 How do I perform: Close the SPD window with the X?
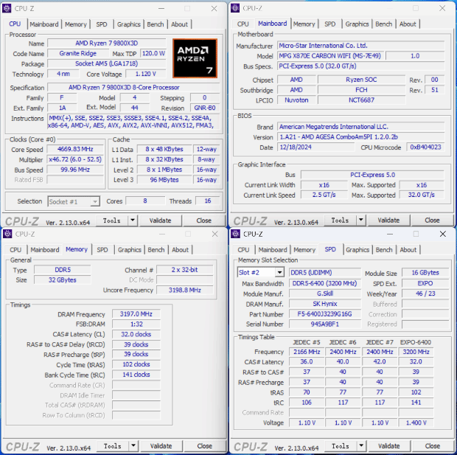click(x=443, y=234)
